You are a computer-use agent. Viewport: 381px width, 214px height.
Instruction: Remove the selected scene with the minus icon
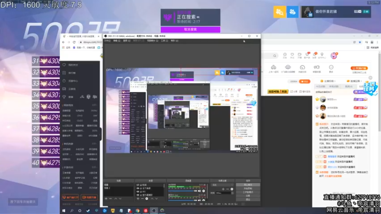110,199
